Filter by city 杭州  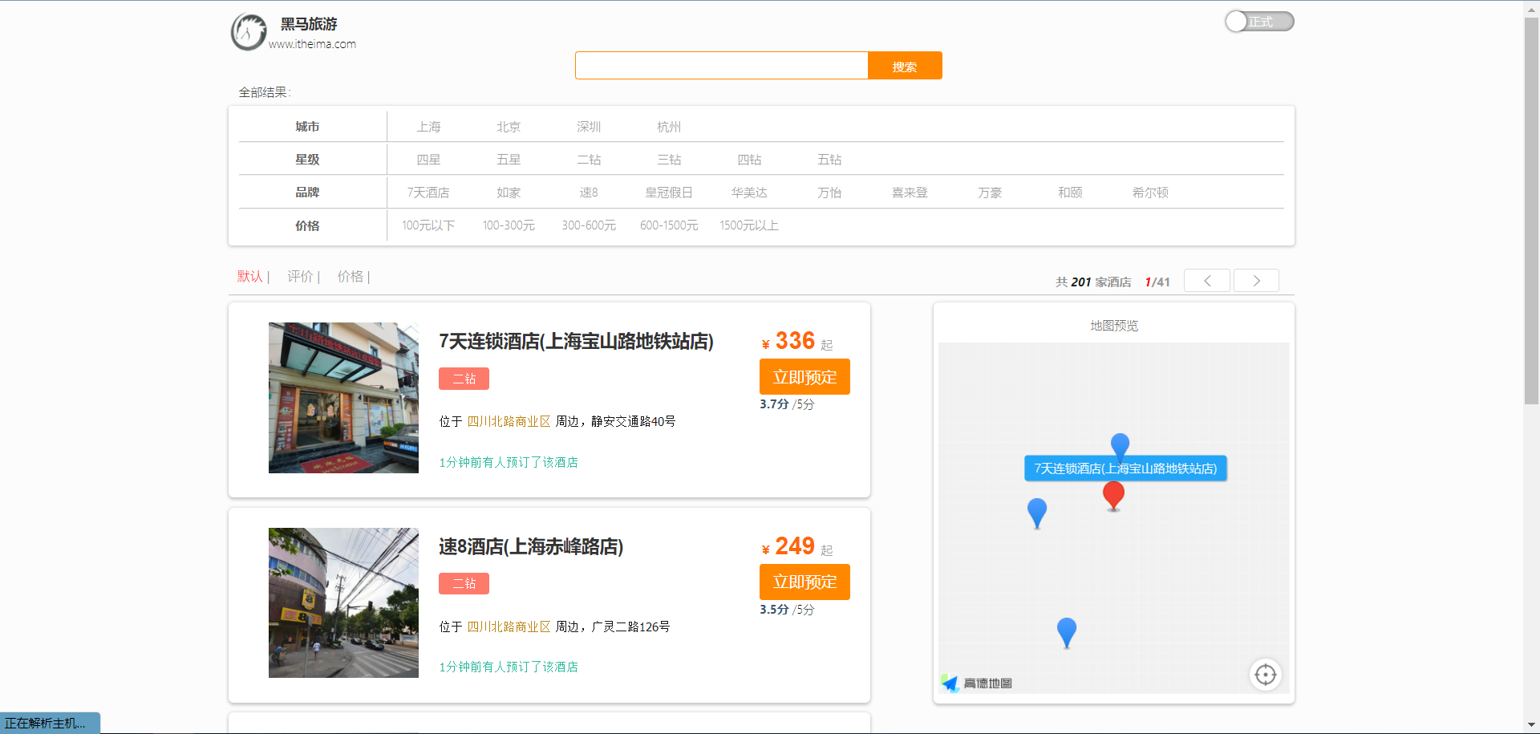669,127
